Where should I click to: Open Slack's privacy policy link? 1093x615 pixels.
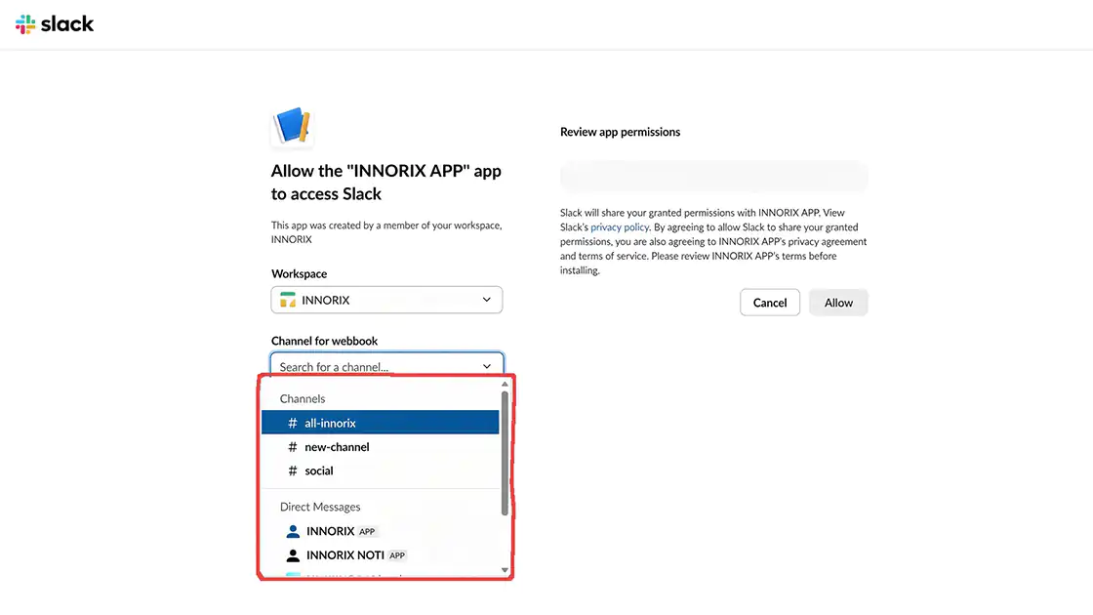coord(620,227)
